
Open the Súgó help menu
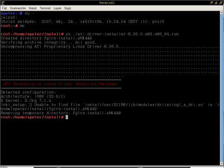68,8
